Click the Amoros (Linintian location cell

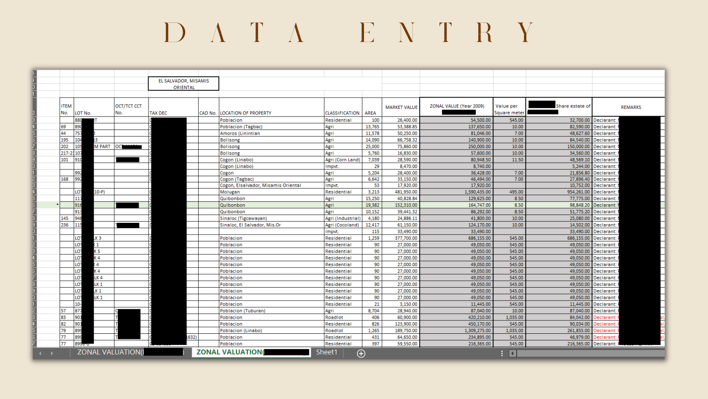272,133
